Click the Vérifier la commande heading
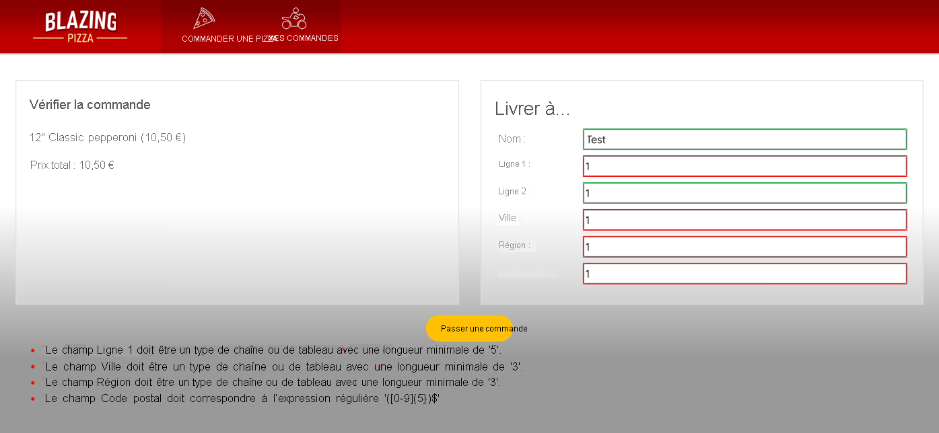The image size is (939, 433). tap(90, 105)
